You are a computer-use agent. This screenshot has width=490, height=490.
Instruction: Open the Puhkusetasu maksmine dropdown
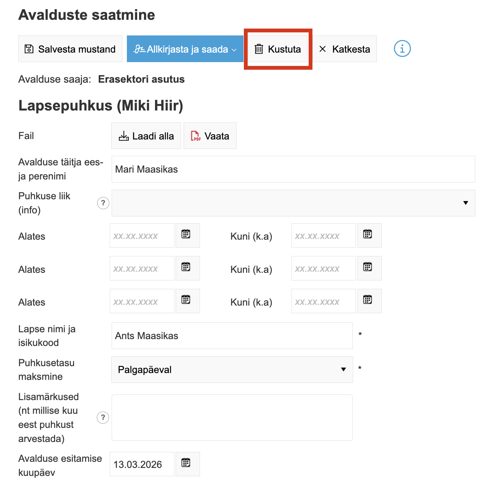[x=232, y=370]
